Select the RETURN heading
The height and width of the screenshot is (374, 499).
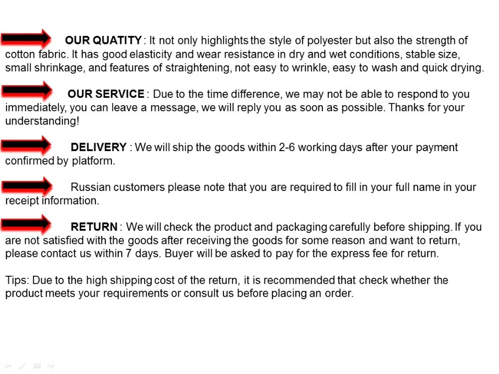click(x=94, y=227)
